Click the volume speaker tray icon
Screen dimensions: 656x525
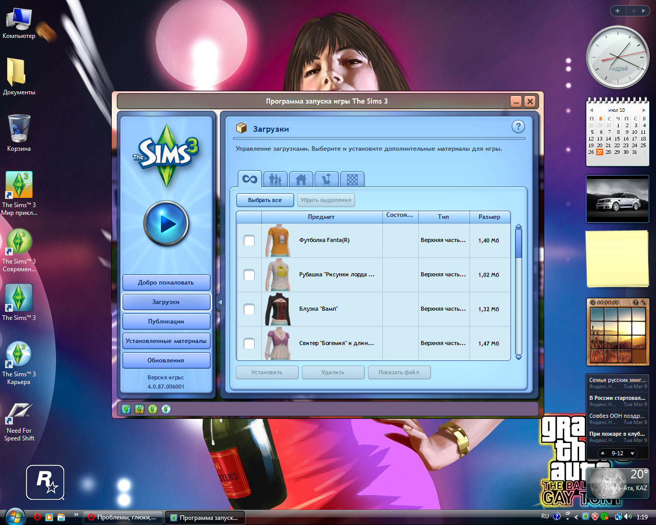coord(628,517)
